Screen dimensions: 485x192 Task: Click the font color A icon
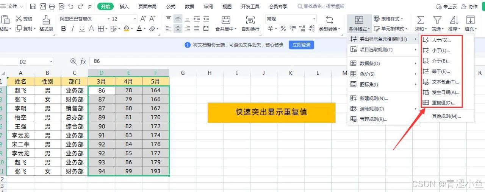tap(139, 29)
